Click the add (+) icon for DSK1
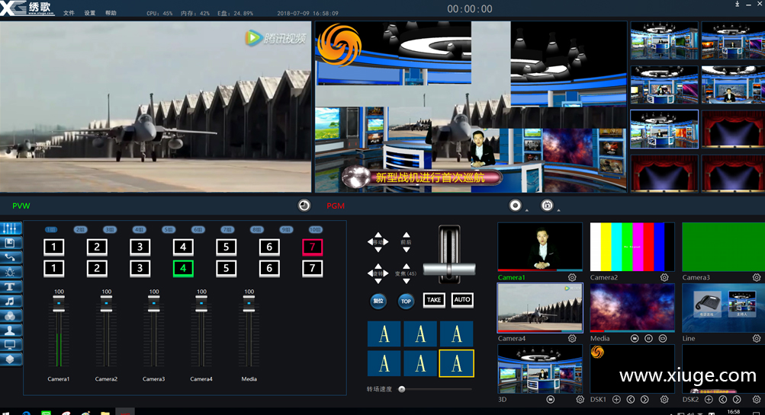Viewport: 765px width, 415px height. 616,400
